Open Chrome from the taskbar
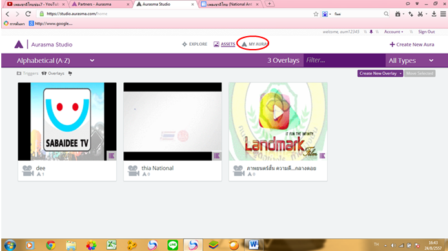The width and height of the screenshot is (448, 251). pyautogui.click(x=51, y=245)
